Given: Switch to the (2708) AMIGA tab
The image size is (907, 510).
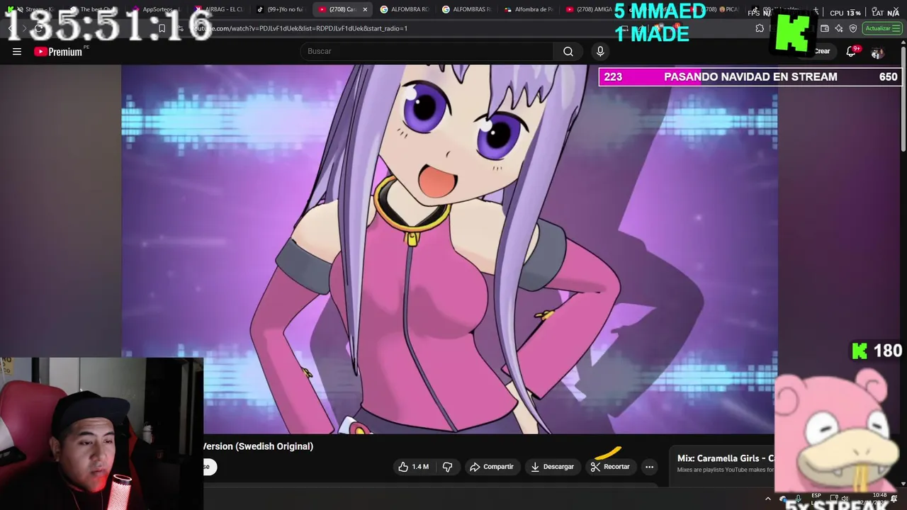Looking at the screenshot, I should [x=590, y=9].
